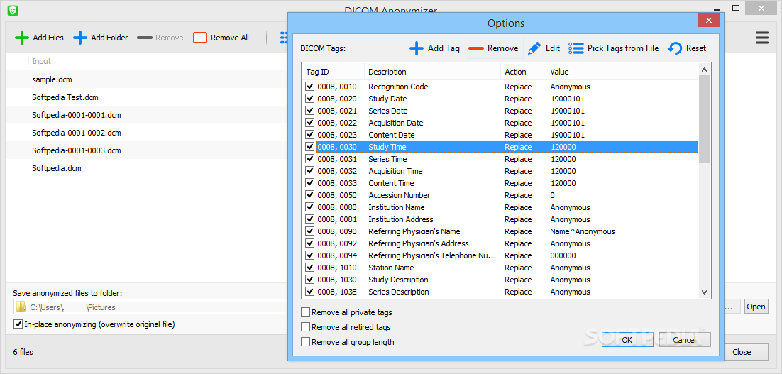
Task: Select the Content Date tag row
Action: 500,135
